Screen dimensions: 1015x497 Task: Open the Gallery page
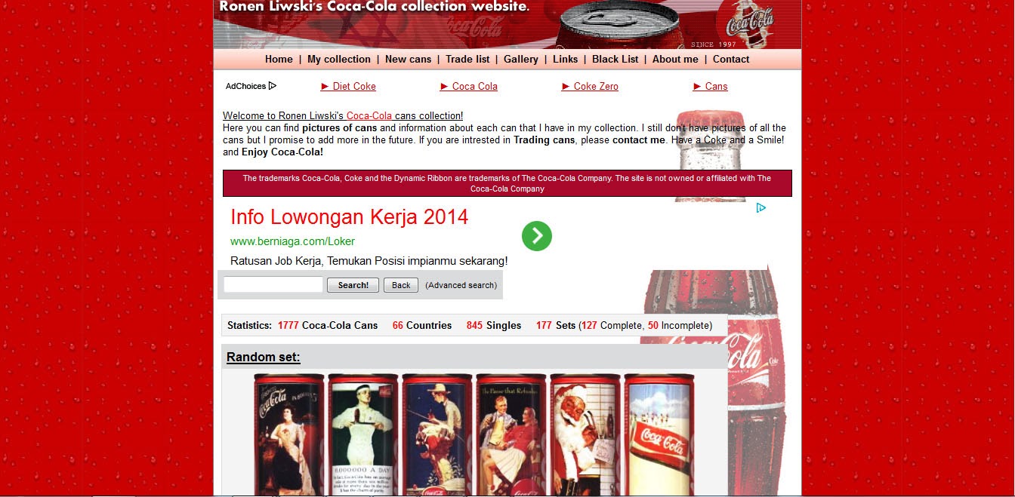click(521, 60)
